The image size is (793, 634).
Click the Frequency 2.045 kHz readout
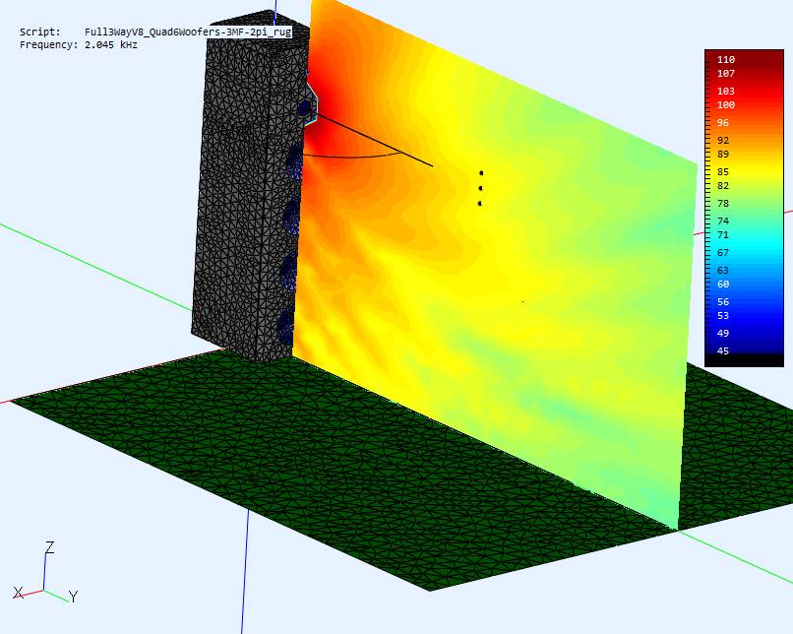pyautogui.click(x=79, y=45)
